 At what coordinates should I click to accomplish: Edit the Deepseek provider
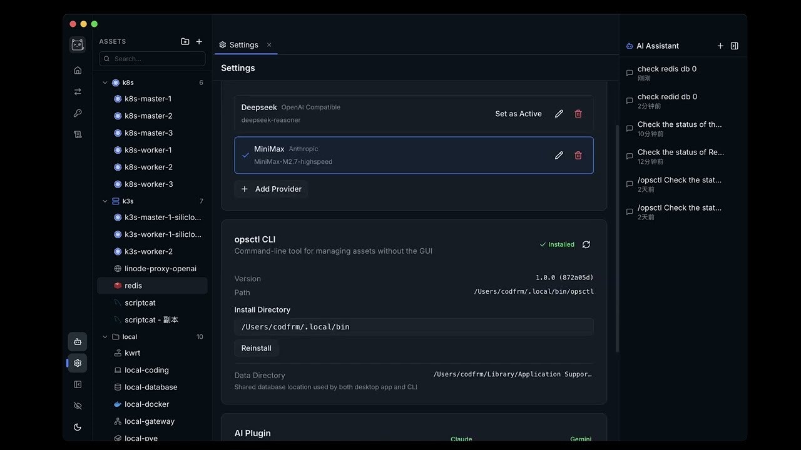point(559,114)
